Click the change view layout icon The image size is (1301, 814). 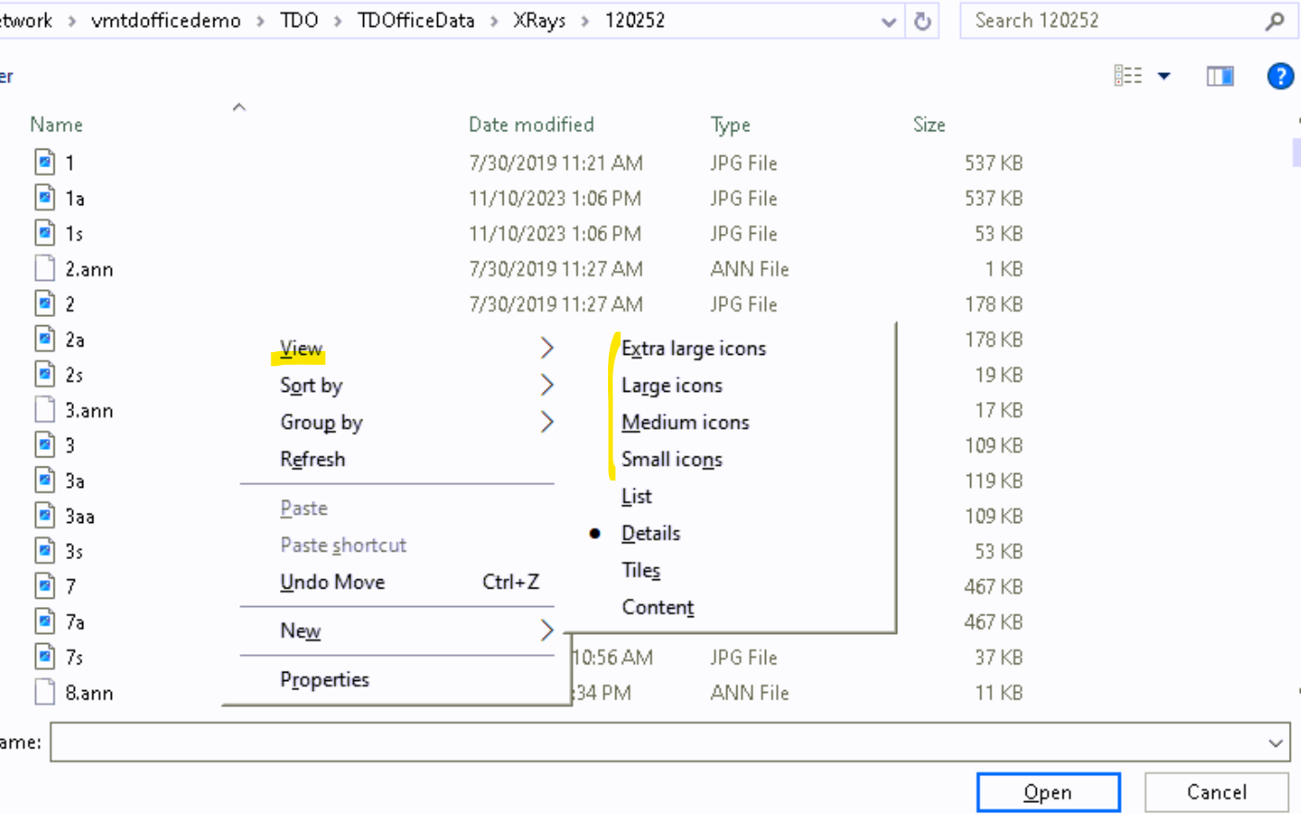(x=1127, y=76)
